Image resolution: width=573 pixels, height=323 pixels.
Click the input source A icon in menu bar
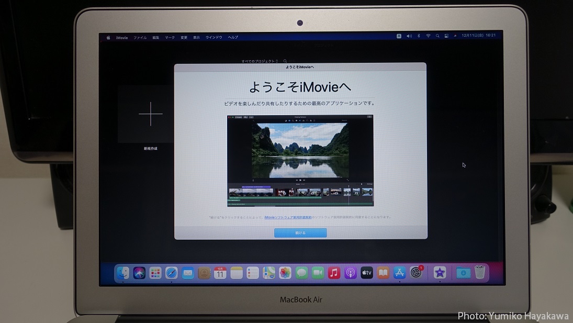pyautogui.click(x=399, y=36)
